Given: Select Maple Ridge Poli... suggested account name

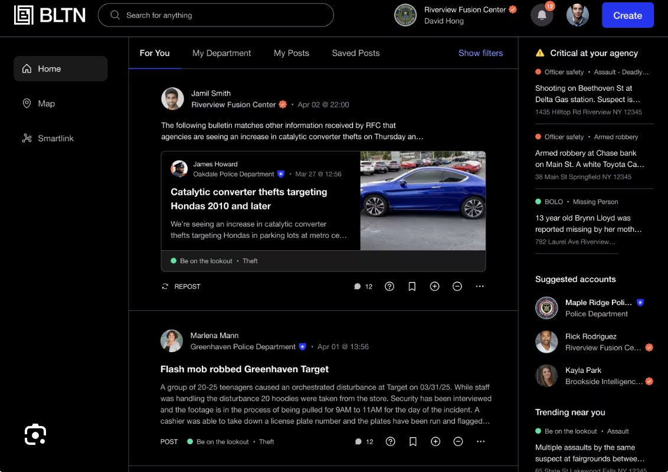Looking at the screenshot, I should click(598, 302).
